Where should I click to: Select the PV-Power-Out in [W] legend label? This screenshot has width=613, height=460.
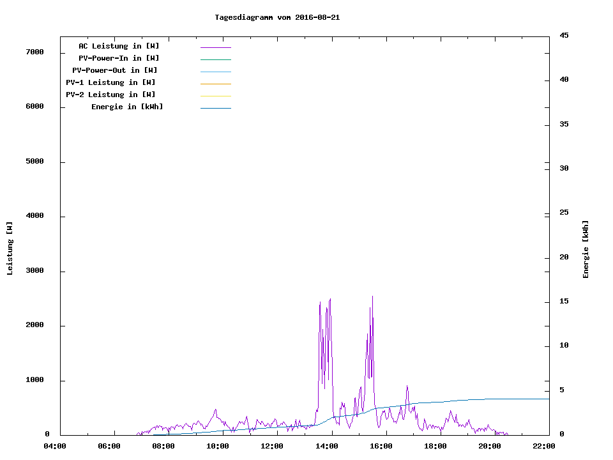[x=115, y=70]
